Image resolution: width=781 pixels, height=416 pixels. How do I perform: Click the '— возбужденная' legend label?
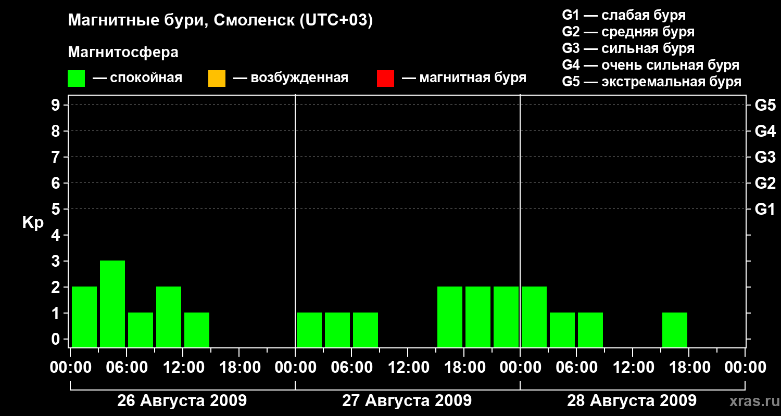291,78
